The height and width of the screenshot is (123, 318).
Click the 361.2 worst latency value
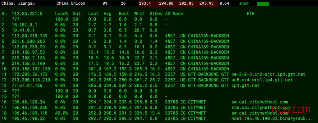click(x=141, y=80)
